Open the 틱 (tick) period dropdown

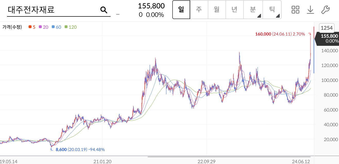272,10
